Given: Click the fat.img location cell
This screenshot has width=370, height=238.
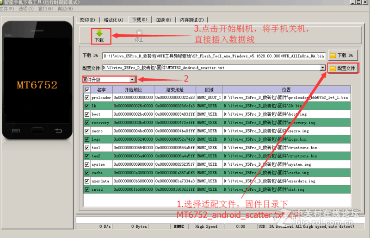Looking at the screenshot, I should (286, 189).
